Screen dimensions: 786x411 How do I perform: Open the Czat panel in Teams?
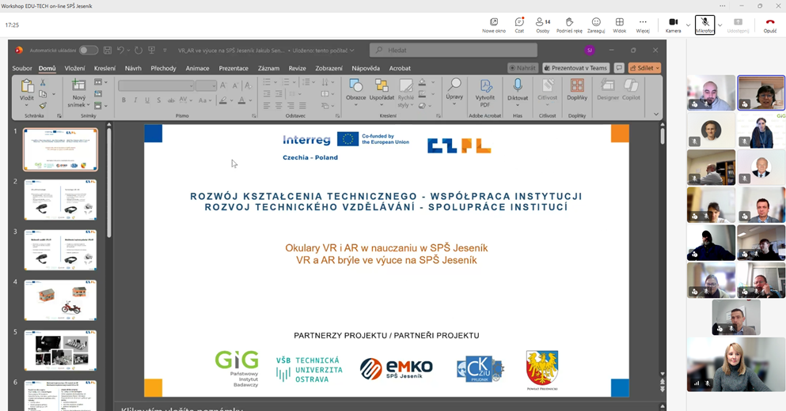tap(519, 22)
